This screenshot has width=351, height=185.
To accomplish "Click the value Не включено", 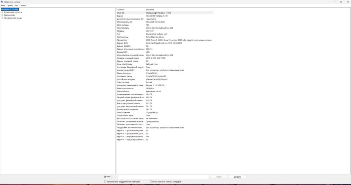I will (152, 119).
